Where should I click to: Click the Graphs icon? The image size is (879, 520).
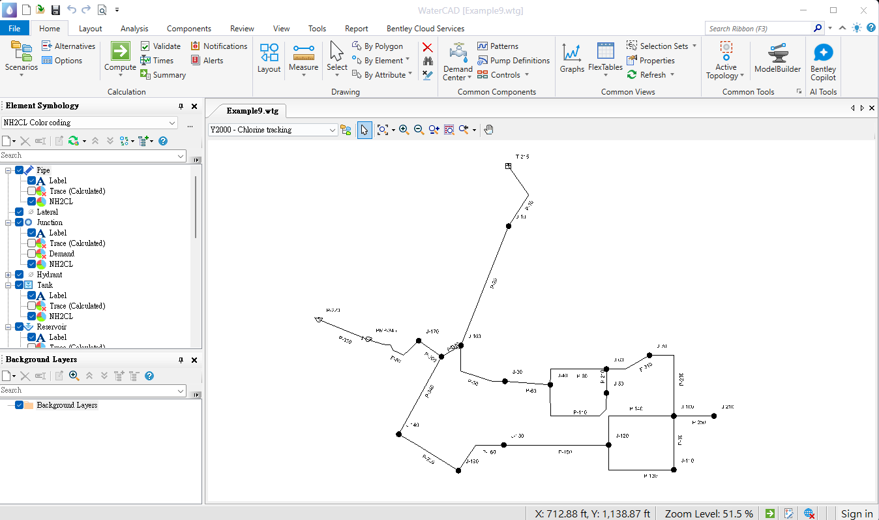coord(572,58)
